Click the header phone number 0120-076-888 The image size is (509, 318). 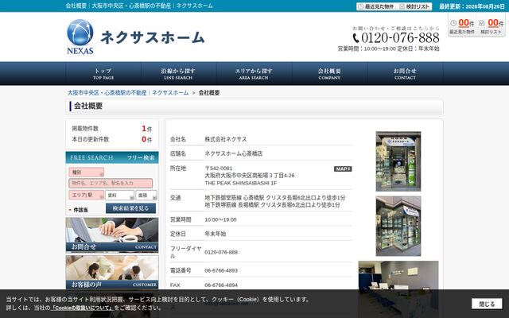click(400, 38)
